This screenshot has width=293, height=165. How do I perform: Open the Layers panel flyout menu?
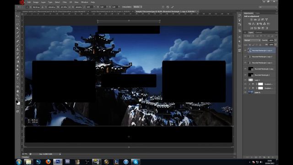(276, 33)
